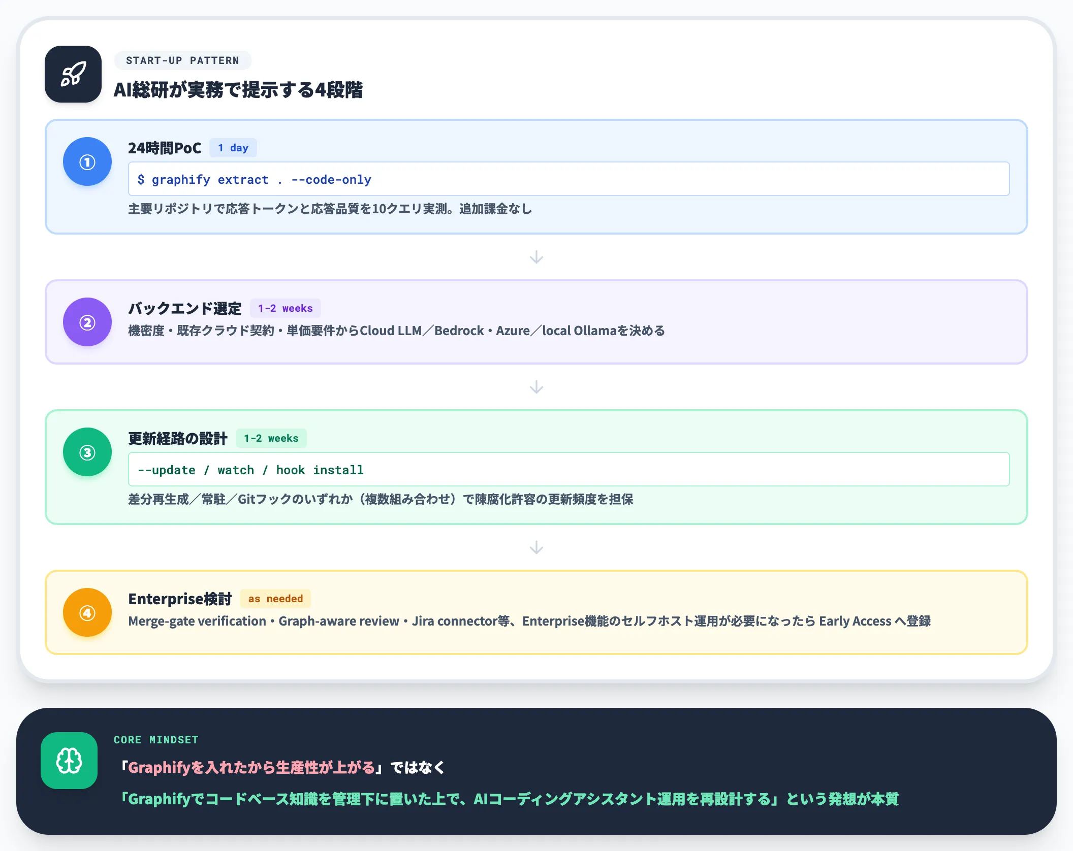Click the 'as needed' badge
The width and height of the screenshot is (1073, 851).
[x=275, y=599]
